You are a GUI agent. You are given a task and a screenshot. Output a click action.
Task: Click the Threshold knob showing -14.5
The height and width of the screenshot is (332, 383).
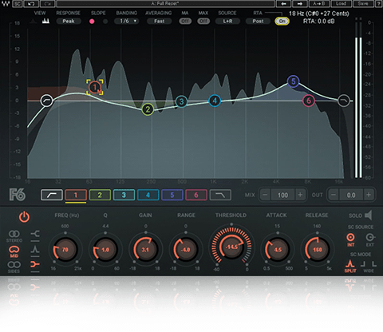click(231, 247)
